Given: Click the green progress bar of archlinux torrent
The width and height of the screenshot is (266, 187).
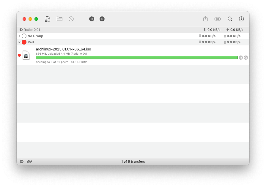Looking at the screenshot, I should [x=137, y=58].
